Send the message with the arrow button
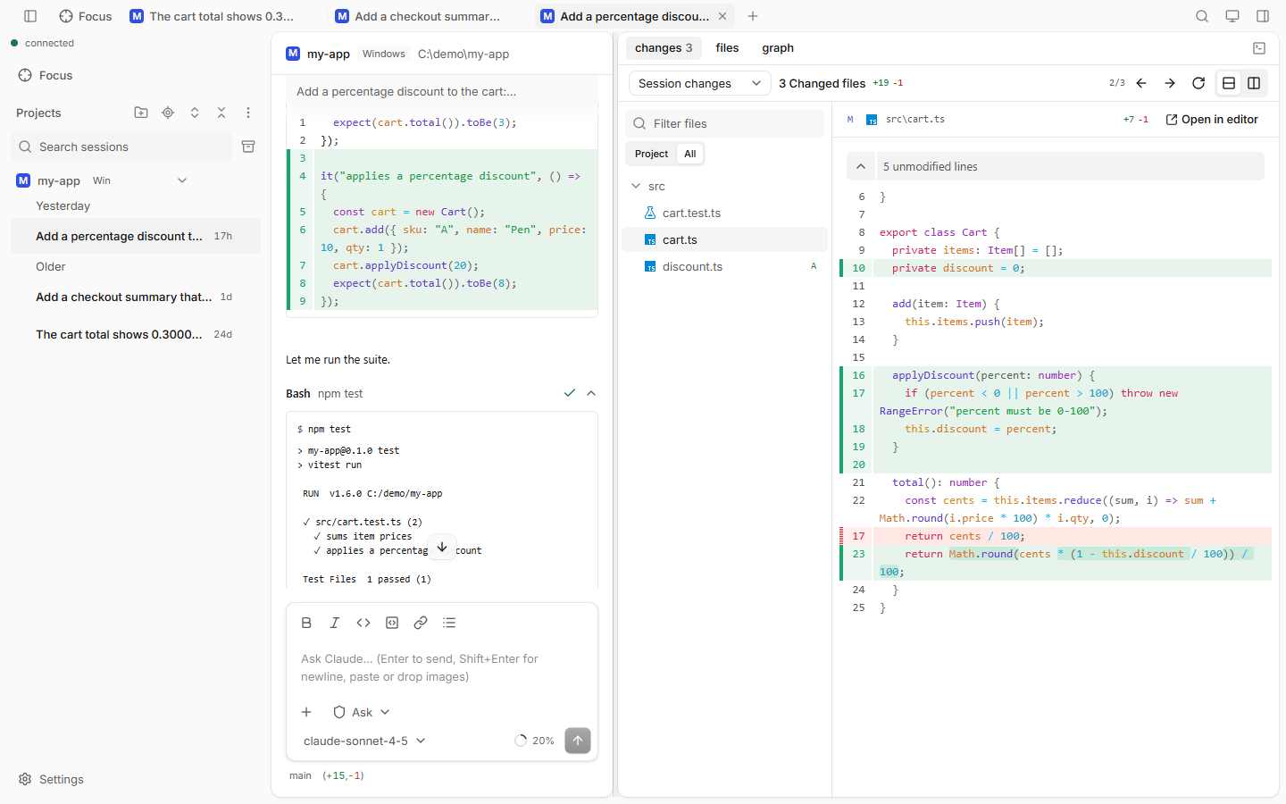This screenshot has height=804, width=1286. click(x=578, y=741)
